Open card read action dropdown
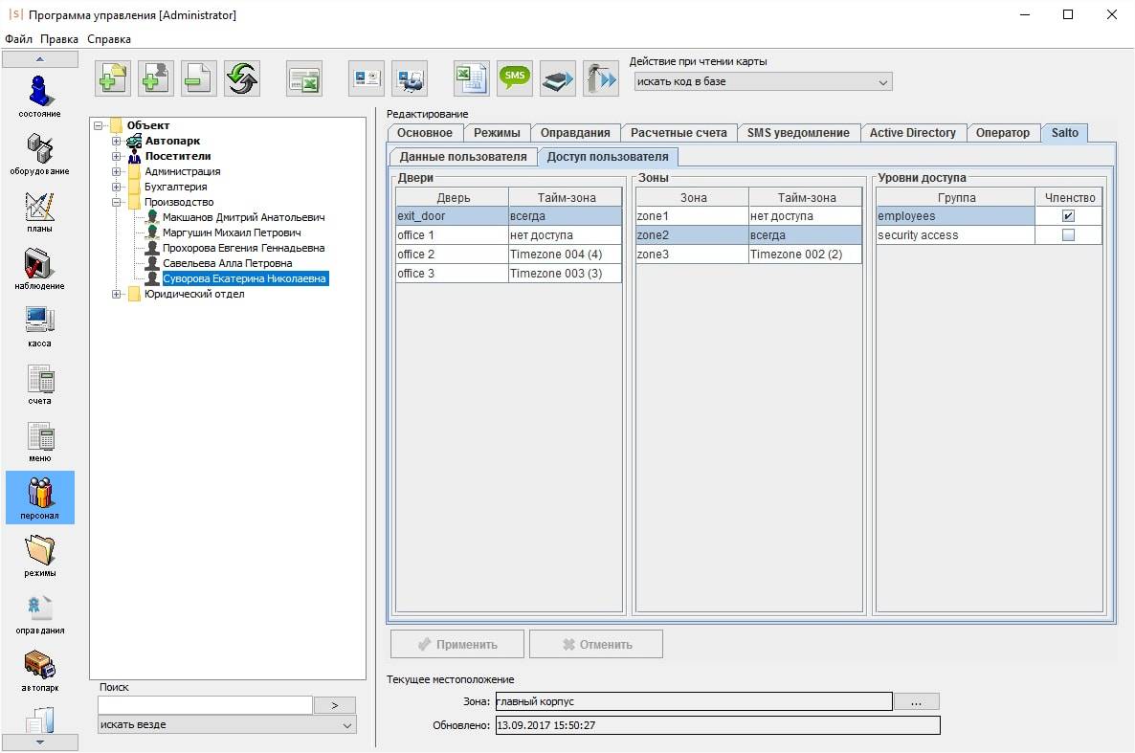The width and height of the screenshot is (1135, 753). [763, 82]
